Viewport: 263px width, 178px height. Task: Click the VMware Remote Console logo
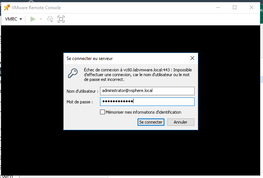click(x=7, y=8)
